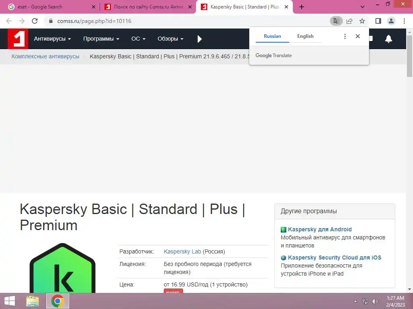The width and height of the screenshot is (413, 309).
Task: Select the Kaspersky Basic browser tab
Action: click(x=245, y=7)
